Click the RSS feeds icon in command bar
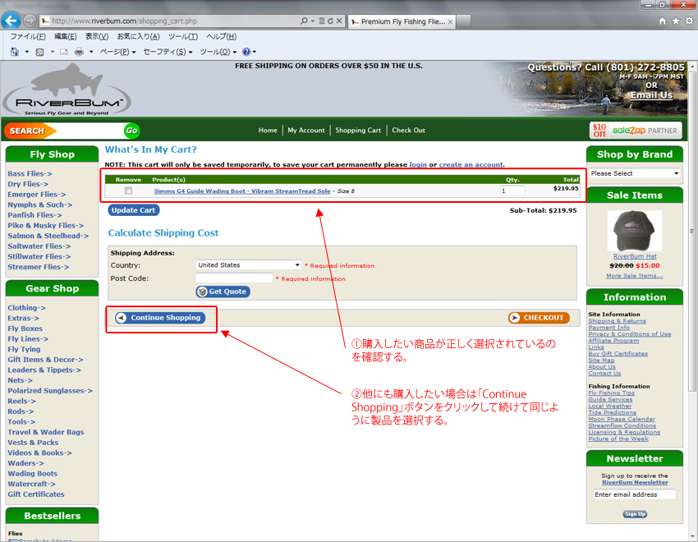 39,52
